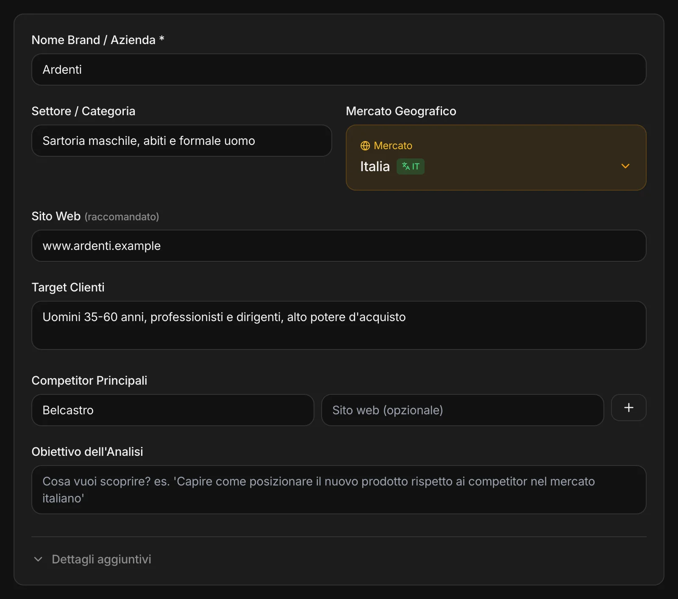Screen dimensions: 678x599
Task: Click the Sito web (opzionale) competitor field
Action: coord(462,410)
